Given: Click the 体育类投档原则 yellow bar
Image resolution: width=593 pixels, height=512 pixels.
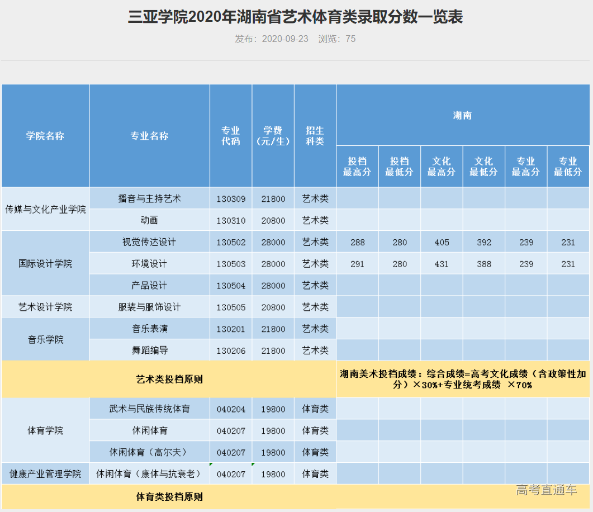Looking at the screenshot, I should pyautogui.click(x=168, y=496).
